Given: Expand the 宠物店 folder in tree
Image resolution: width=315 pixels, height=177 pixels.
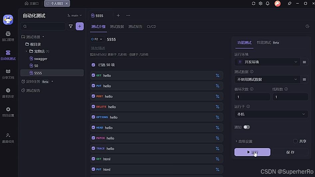Looking at the screenshot, I should coord(26,51).
